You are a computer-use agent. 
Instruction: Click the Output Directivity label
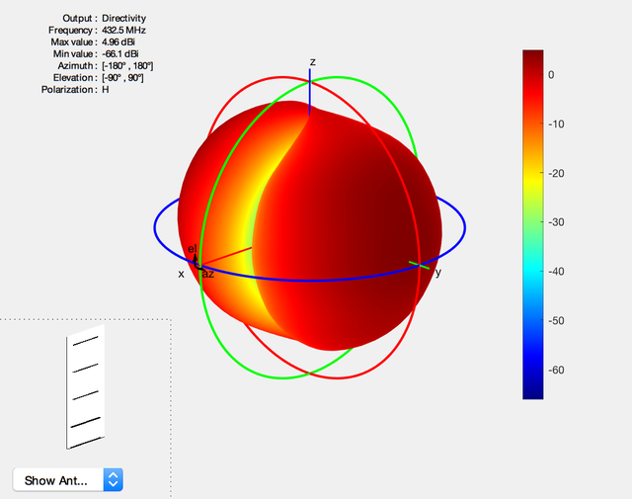(x=104, y=18)
